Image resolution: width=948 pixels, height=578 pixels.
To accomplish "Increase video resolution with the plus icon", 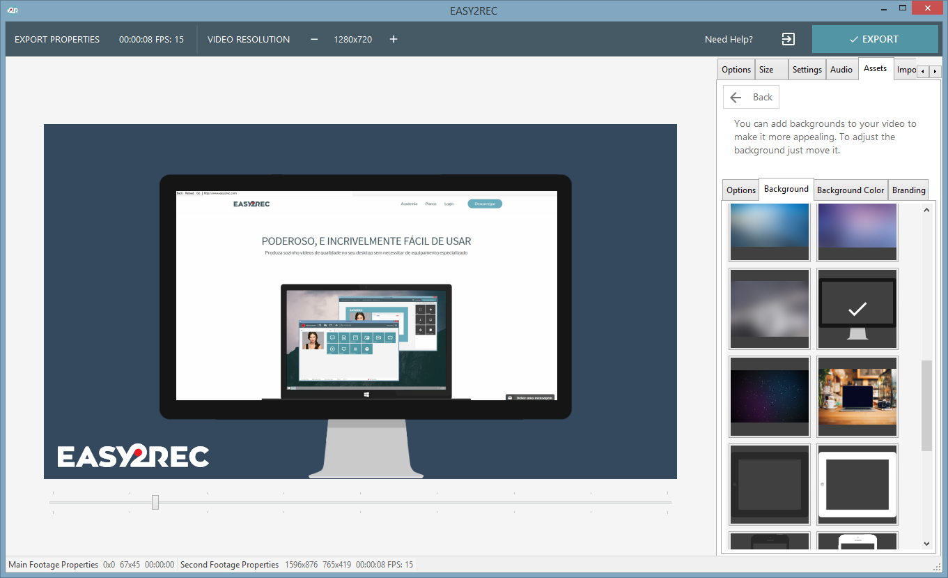I will [x=394, y=39].
